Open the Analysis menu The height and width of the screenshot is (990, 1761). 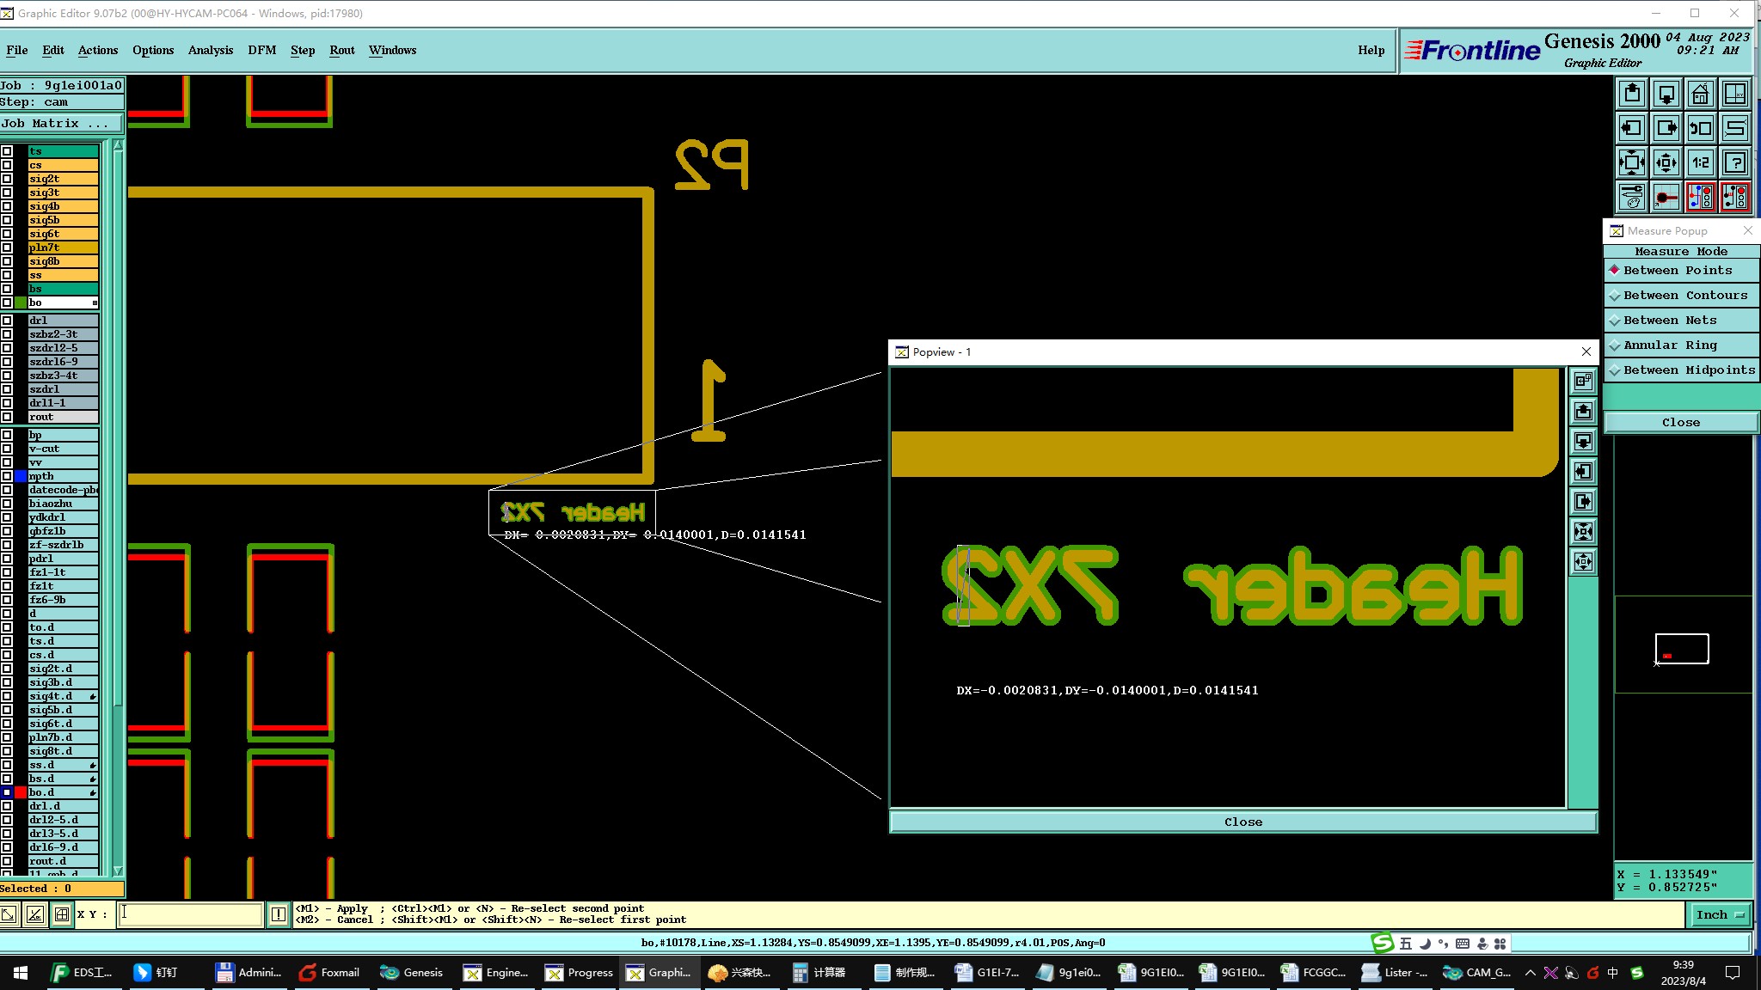[211, 50]
